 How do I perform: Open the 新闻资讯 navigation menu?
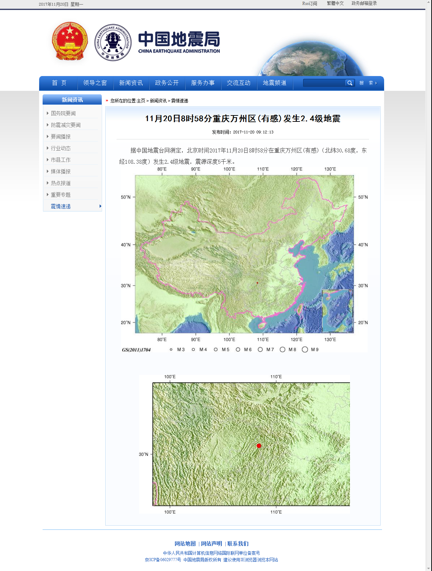pyautogui.click(x=131, y=83)
